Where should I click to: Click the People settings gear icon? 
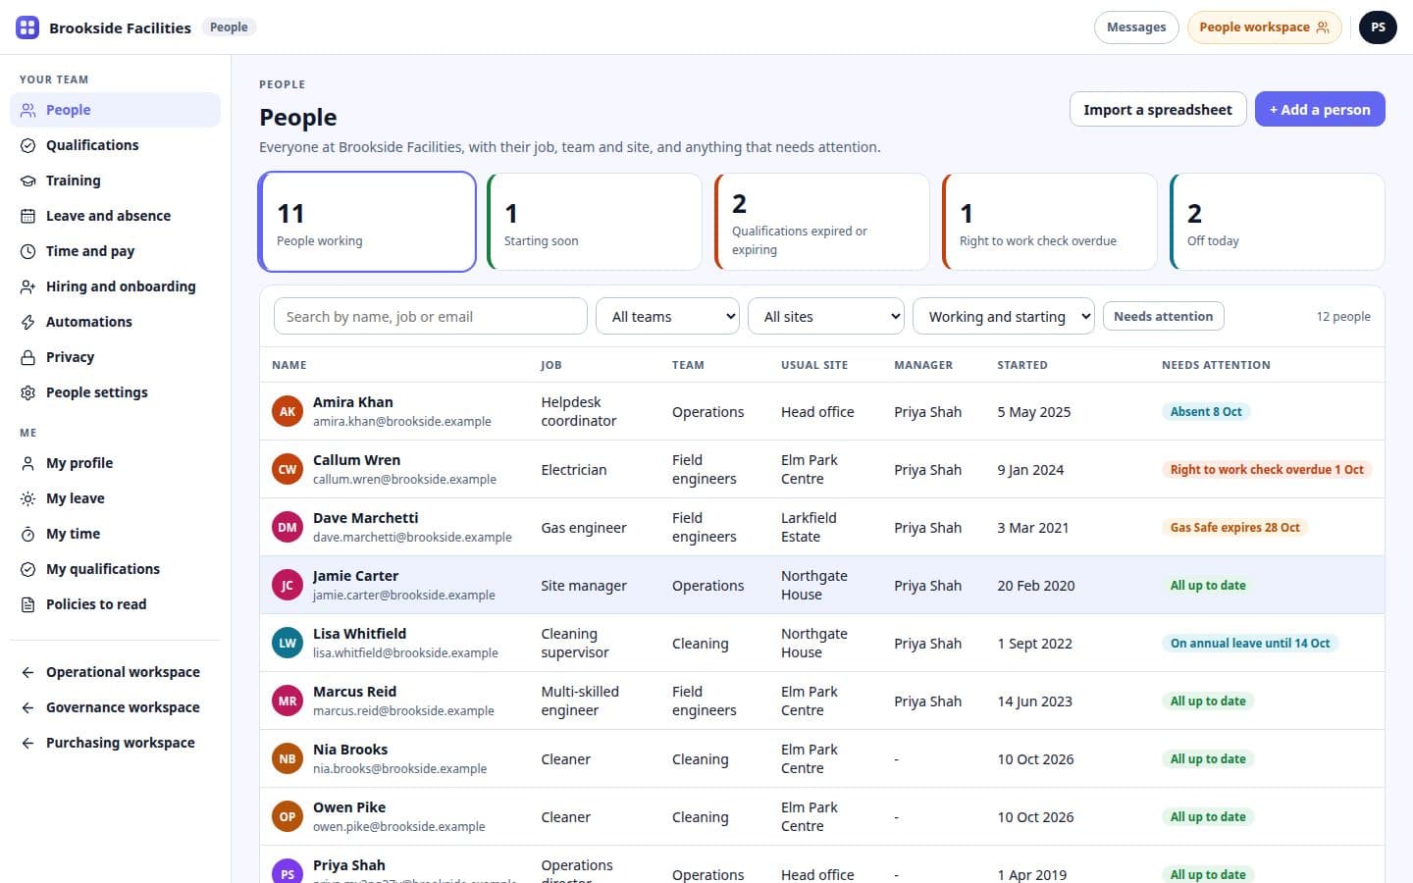point(28,392)
